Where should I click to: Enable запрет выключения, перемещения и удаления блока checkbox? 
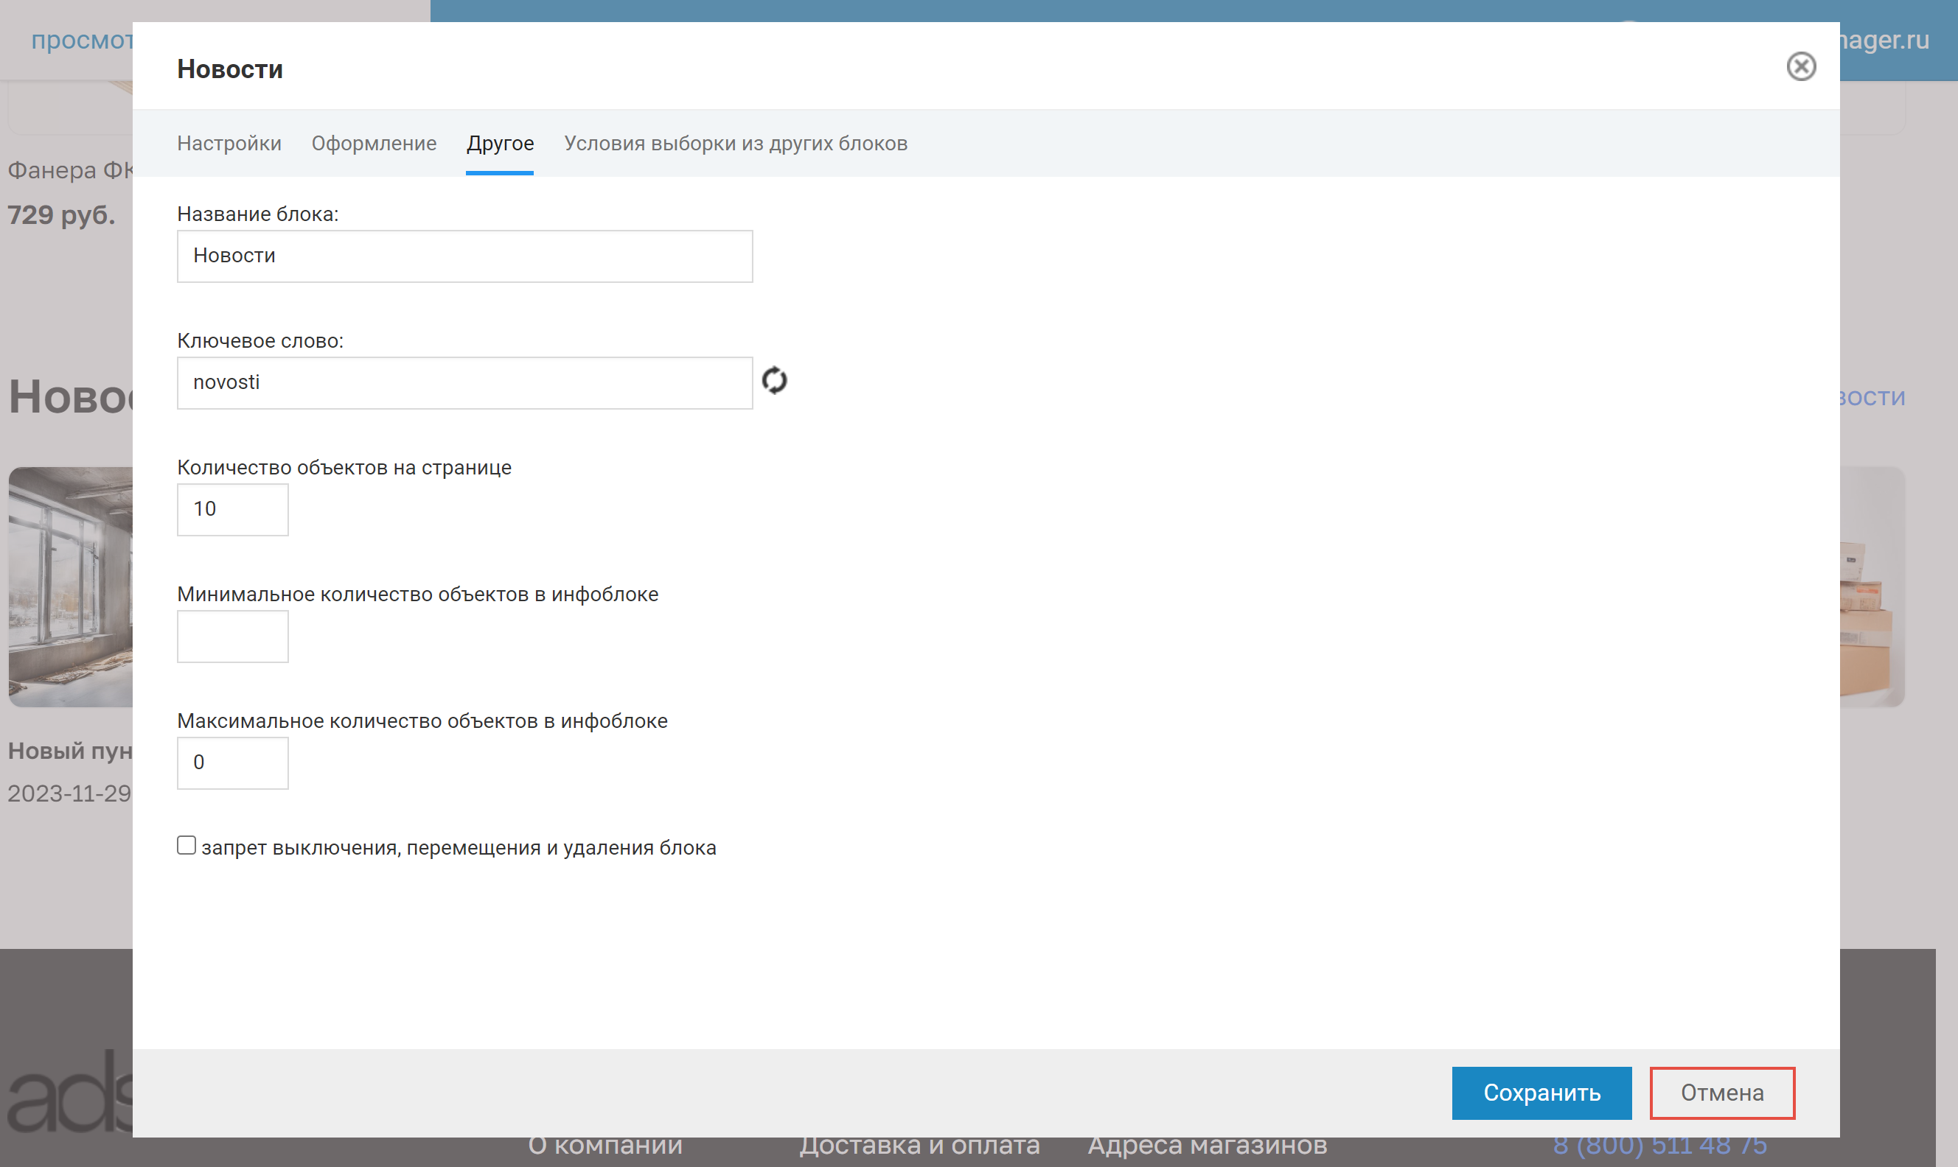click(x=187, y=845)
